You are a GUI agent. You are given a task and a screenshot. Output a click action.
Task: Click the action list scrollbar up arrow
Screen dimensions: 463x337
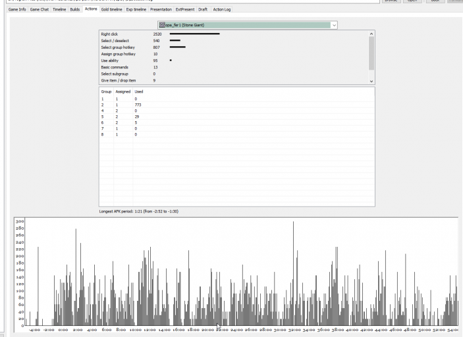pyautogui.click(x=371, y=34)
